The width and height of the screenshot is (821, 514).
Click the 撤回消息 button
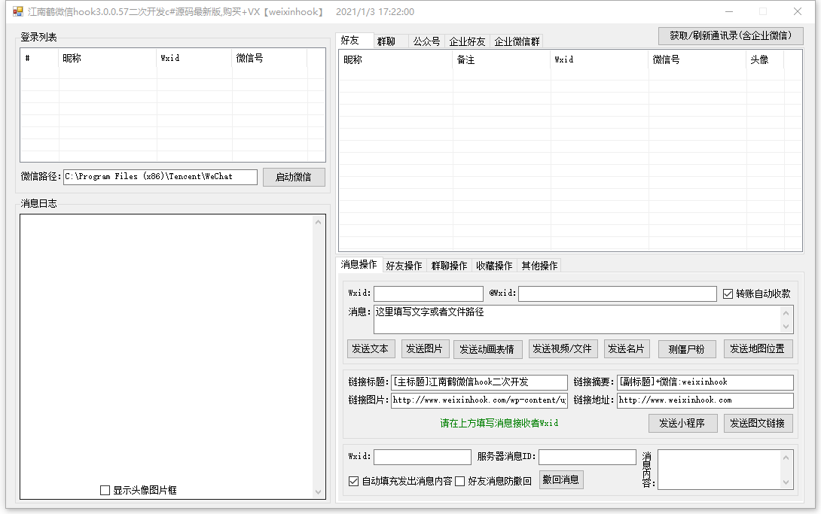561,479
